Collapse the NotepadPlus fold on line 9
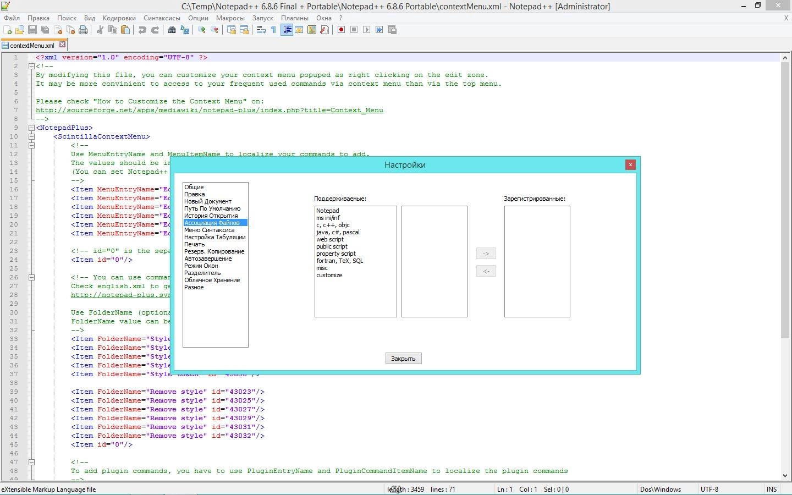 click(x=31, y=128)
